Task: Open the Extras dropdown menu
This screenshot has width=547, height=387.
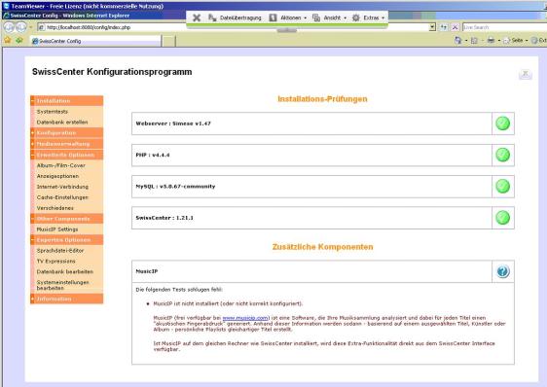Action: click(368, 18)
